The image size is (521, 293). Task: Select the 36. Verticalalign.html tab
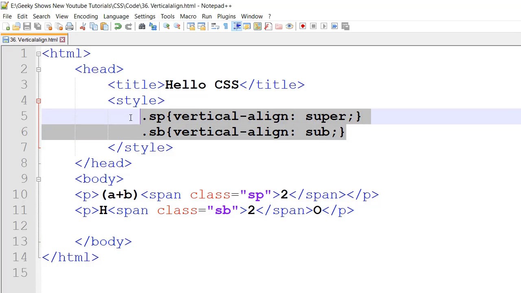point(34,40)
